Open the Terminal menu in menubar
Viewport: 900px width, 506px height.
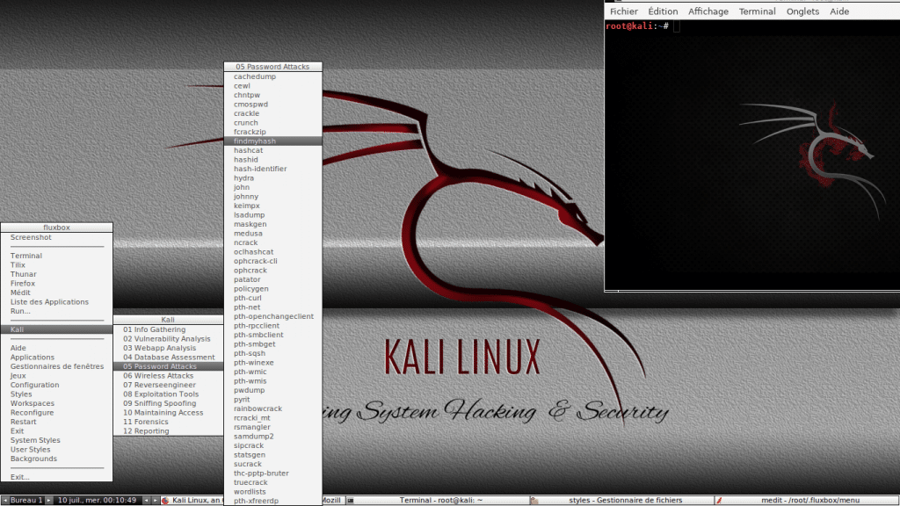[x=757, y=11]
